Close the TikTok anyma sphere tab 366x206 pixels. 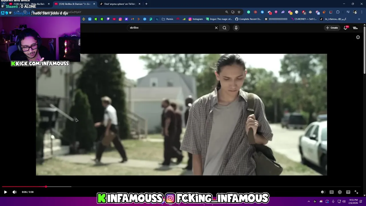[140, 4]
